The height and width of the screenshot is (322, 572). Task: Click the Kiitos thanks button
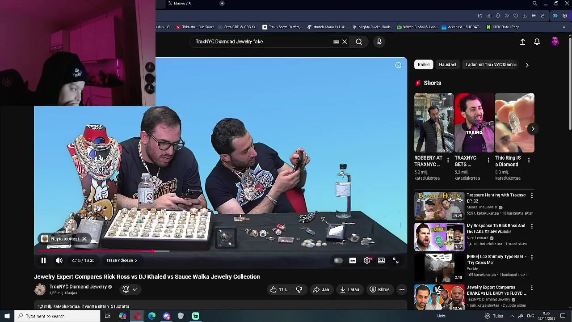379,289
